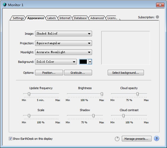
Task: Click the round dial icon beside Manage presets
Action: tap(117, 139)
